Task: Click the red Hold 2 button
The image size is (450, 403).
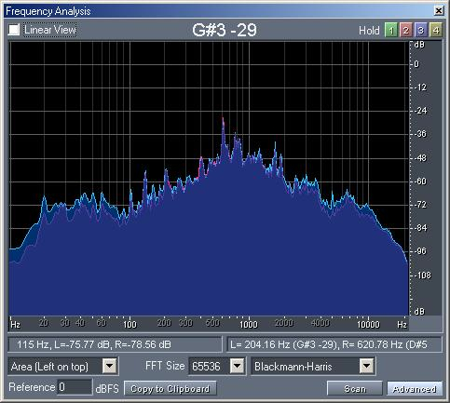Action: tap(406, 31)
